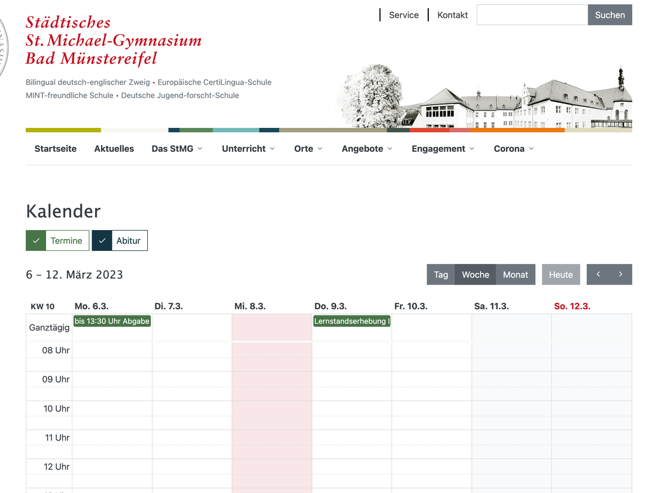Expand the Angebote navigation menu
The image size is (658, 493).
[x=367, y=149]
